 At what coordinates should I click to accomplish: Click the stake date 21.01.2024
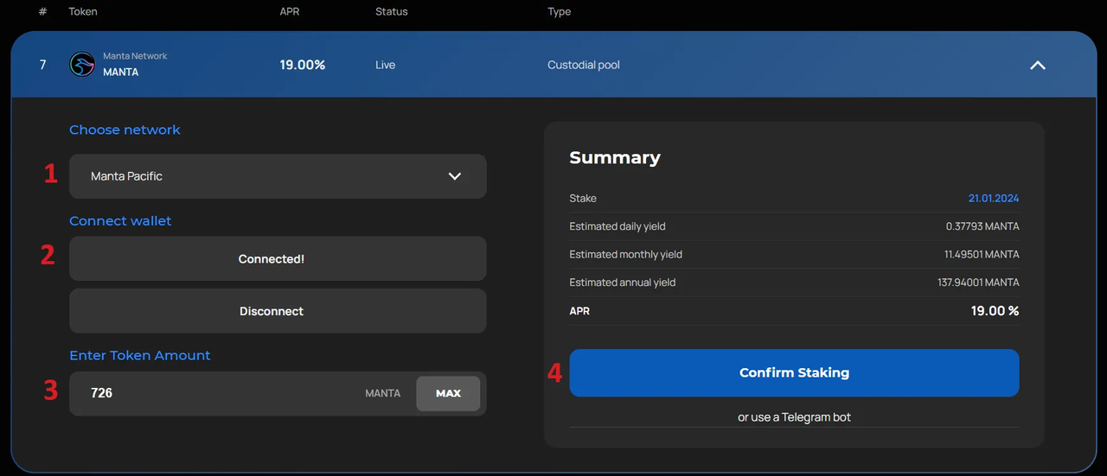click(x=994, y=199)
